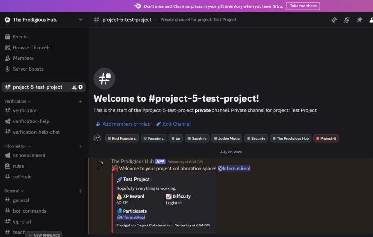The image size is (373, 237).
Task: Click megaphone icon beside announcement channel
Action: click(x=7, y=155)
